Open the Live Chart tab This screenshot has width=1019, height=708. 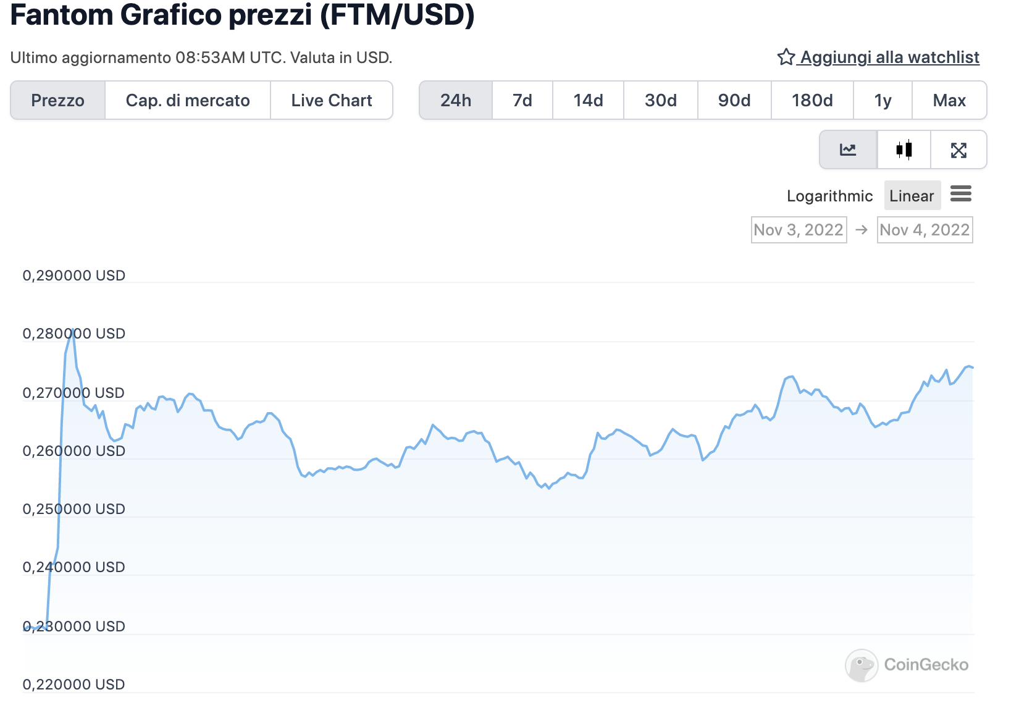pos(332,100)
